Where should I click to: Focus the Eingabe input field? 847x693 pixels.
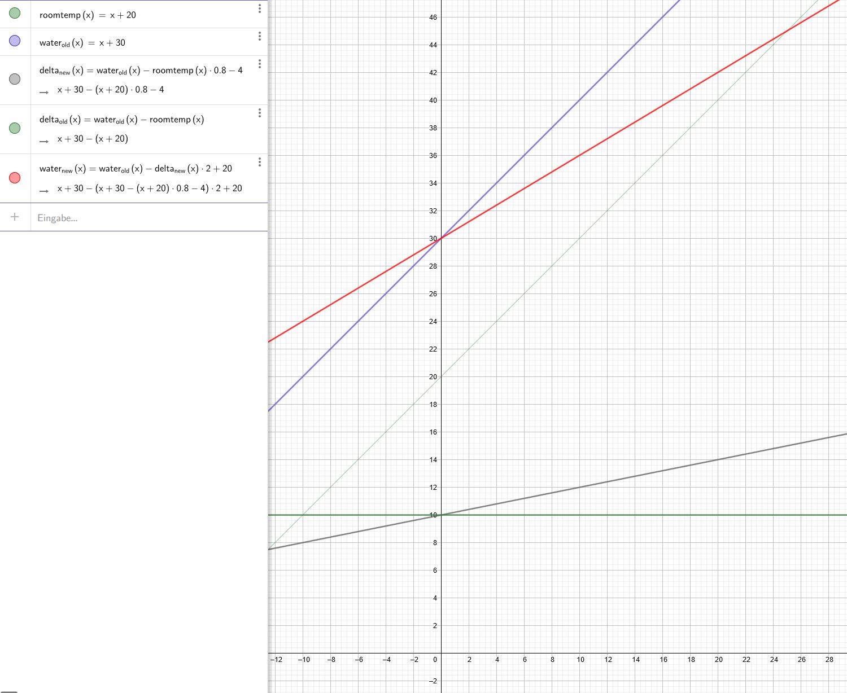pyautogui.click(x=149, y=217)
